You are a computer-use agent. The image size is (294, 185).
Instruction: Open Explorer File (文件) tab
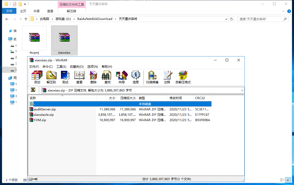click(x=9, y=11)
